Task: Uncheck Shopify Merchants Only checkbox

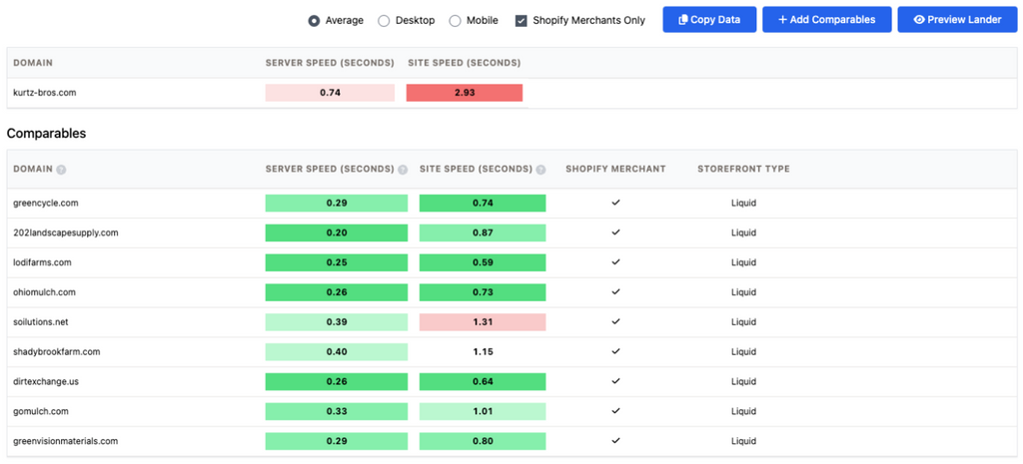Action: [x=521, y=20]
